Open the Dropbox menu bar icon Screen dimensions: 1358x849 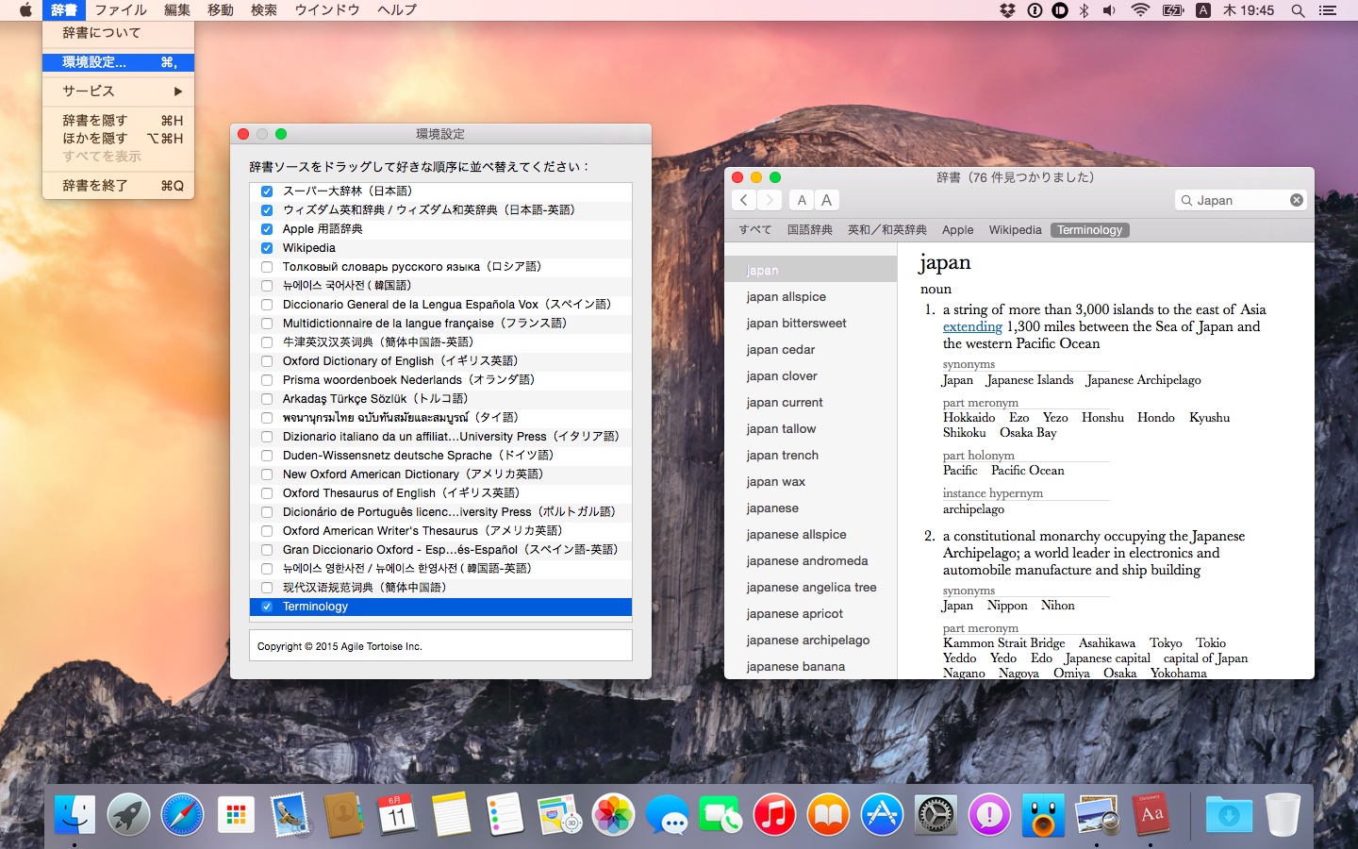click(x=1007, y=10)
